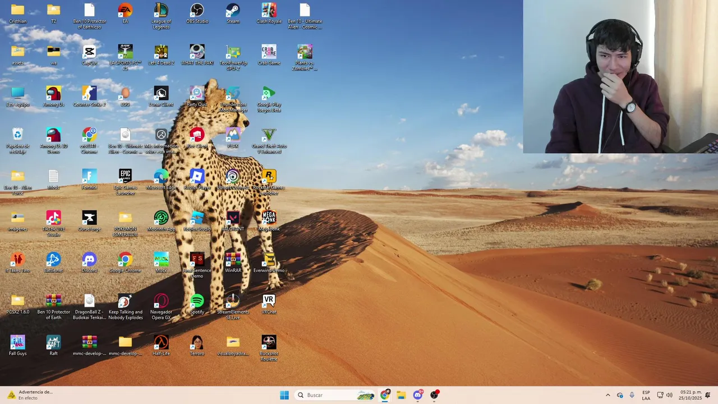This screenshot has height=404, width=718.
Task: Select the Navegador Opera GX icon
Action: [x=161, y=306]
